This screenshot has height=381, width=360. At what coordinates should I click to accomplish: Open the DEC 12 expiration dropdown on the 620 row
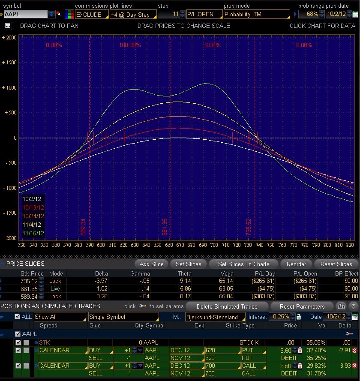coord(186,350)
